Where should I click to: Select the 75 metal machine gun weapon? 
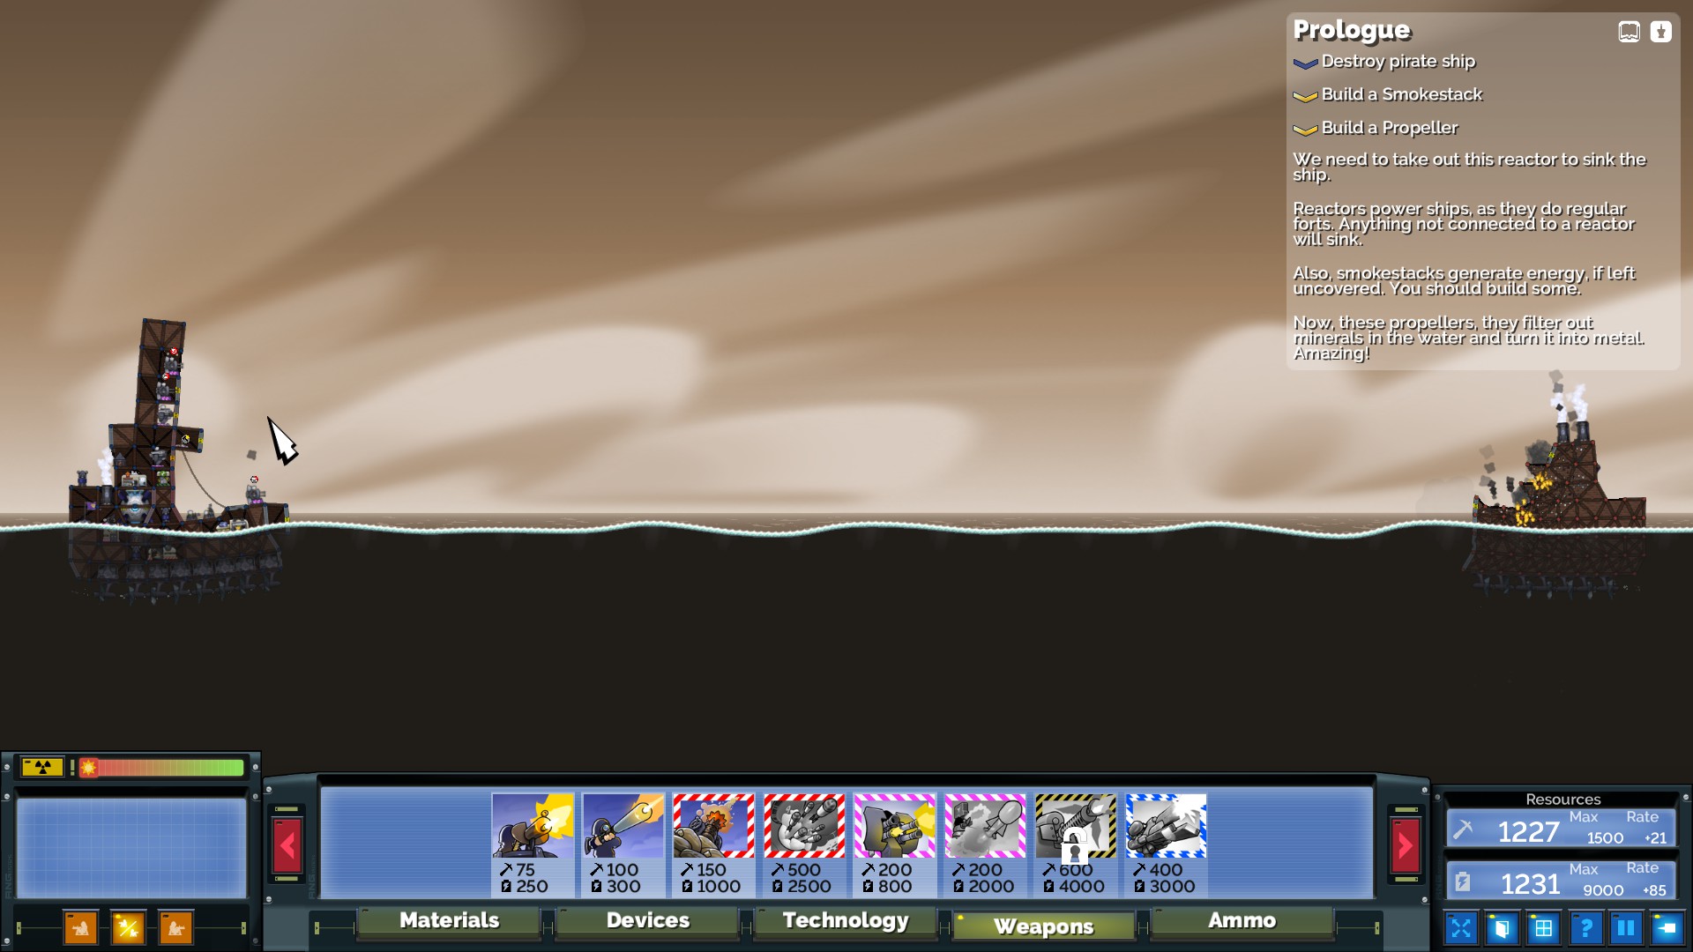(x=533, y=844)
